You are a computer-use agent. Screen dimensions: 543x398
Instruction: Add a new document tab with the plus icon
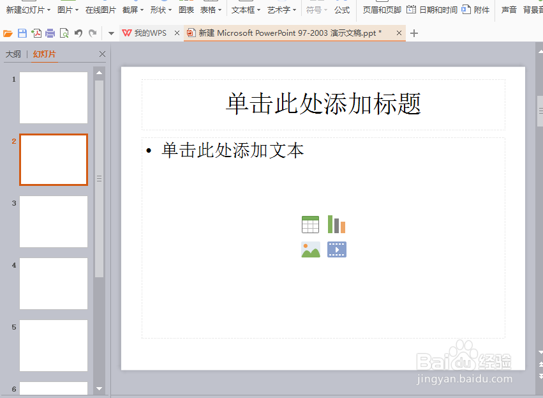click(414, 33)
